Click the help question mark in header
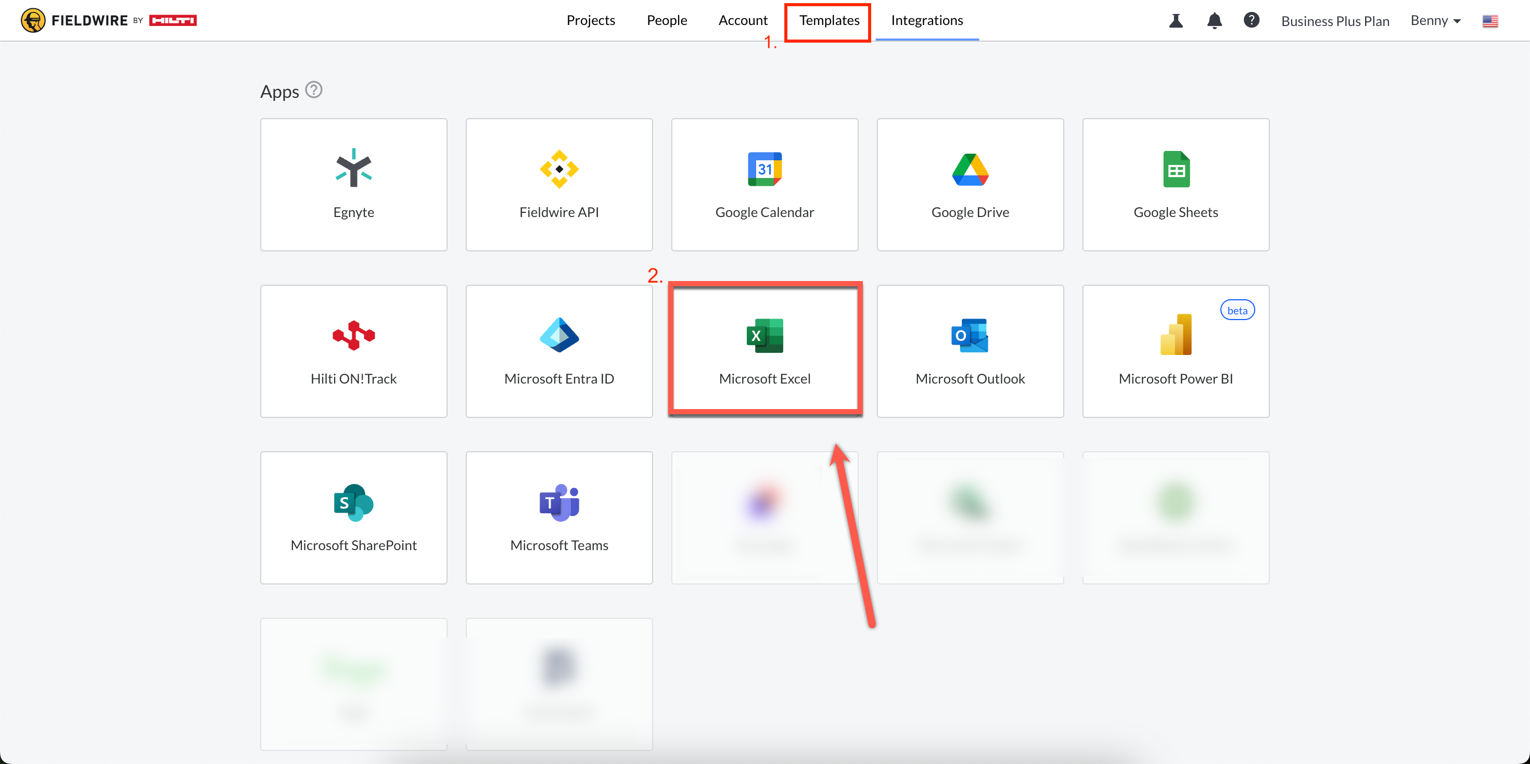The height and width of the screenshot is (764, 1530). point(1252,21)
